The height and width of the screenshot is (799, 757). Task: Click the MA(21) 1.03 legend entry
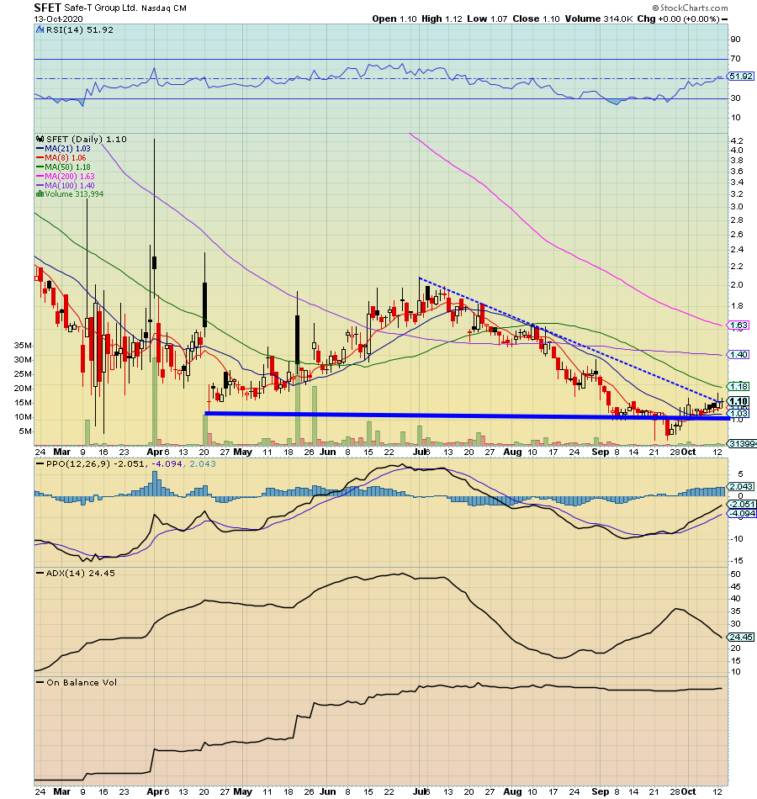(63, 149)
